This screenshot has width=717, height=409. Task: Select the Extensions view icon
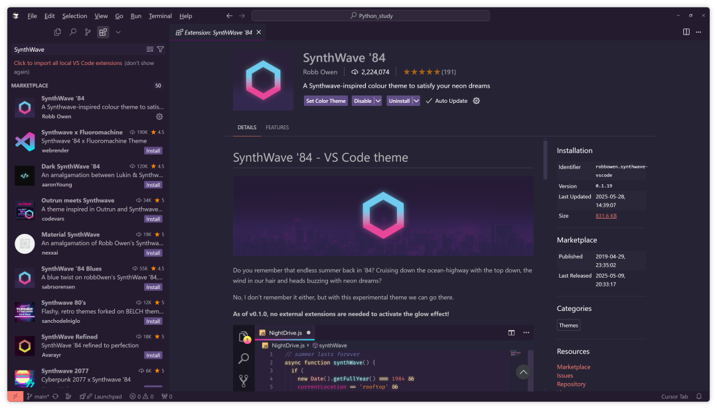click(x=103, y=32)
